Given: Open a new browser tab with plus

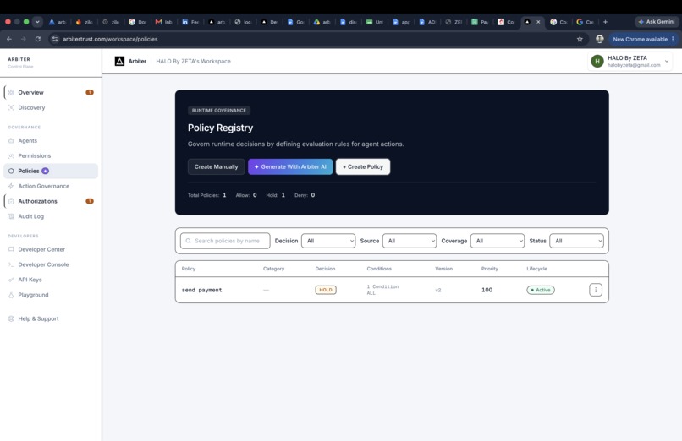Looking at the screenshot, I should (605, 22).
